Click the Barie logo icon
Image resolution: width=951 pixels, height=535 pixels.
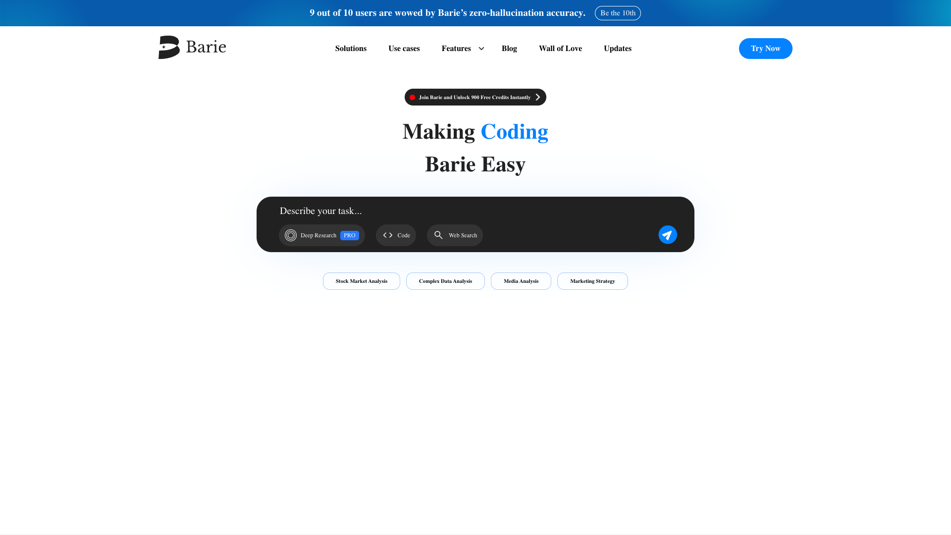tap(169, 48)
